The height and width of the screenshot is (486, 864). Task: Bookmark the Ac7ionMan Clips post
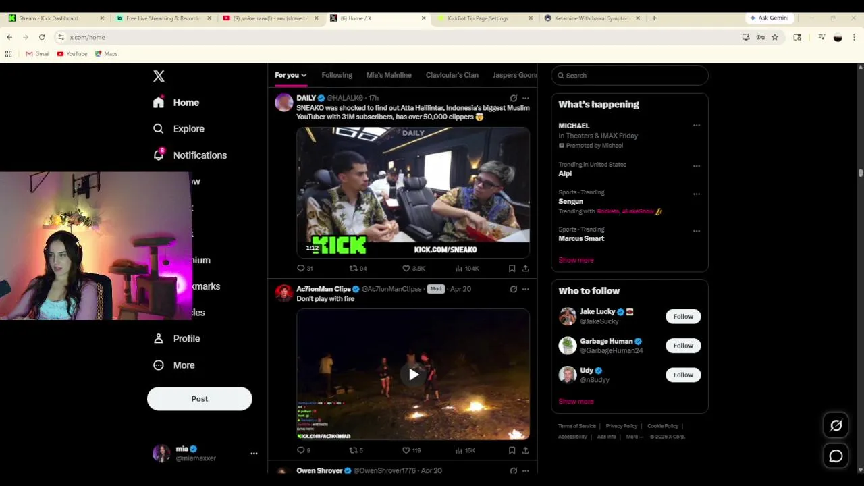[512, 450]
